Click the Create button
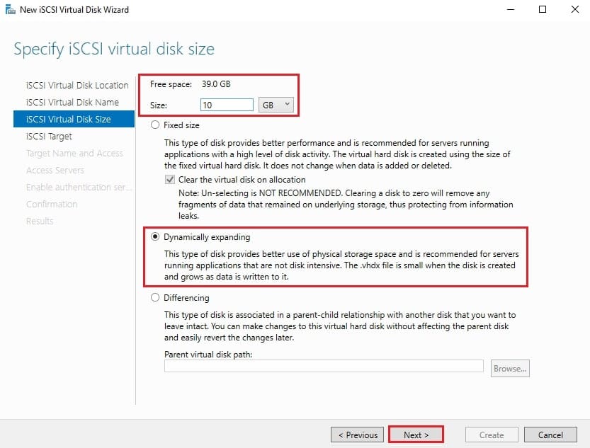590x448 pixels. click(x=492, y=435)
